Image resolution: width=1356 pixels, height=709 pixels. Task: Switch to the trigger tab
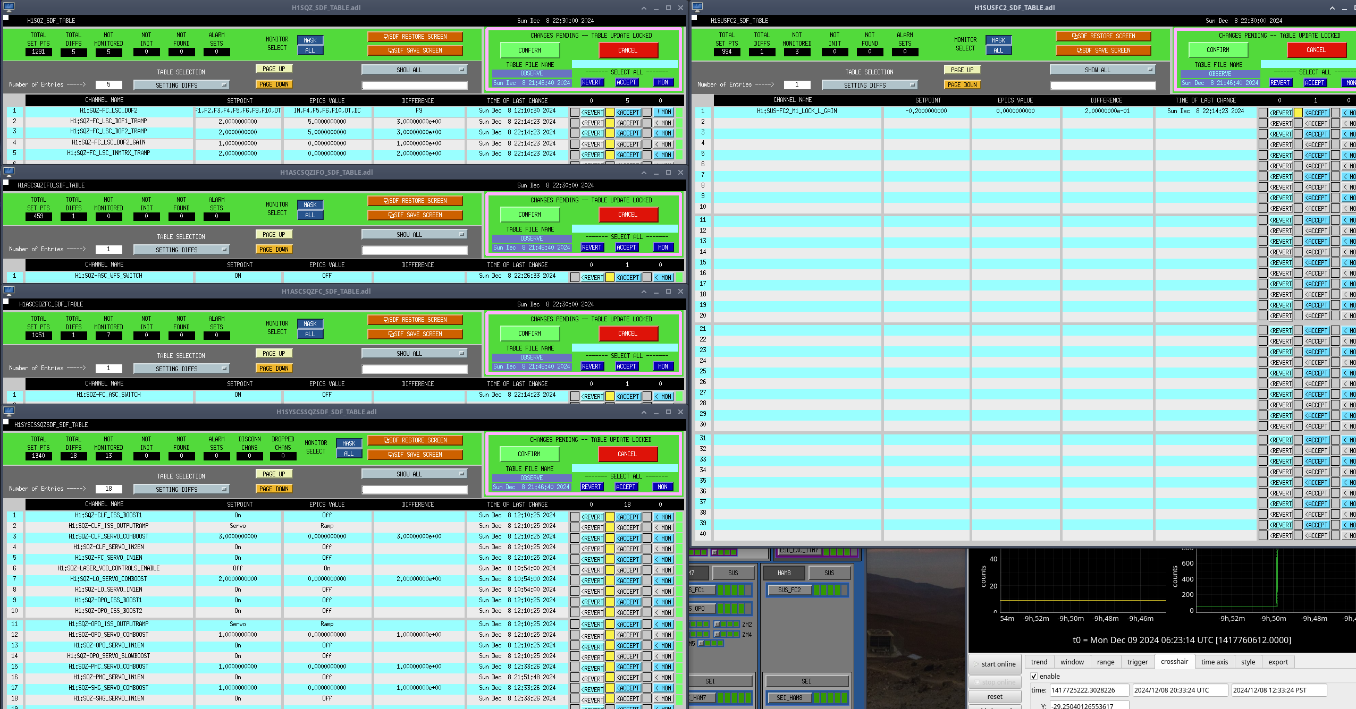tap(1138, 662)
